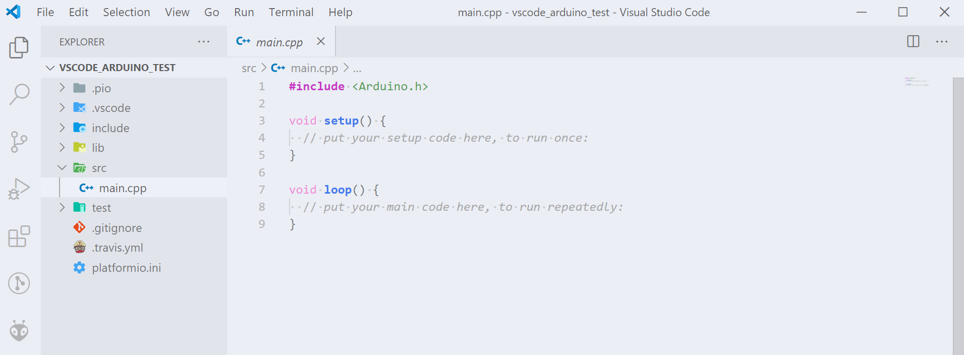Click the src breadcrumb segment
This screenshot has width=964, height=355.
click(x=249, y=68)
